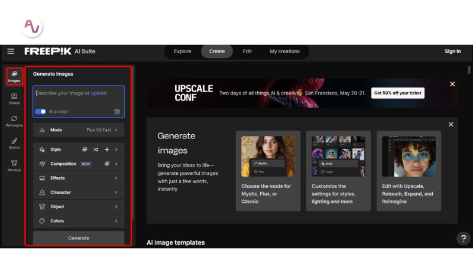The width and height of the screenshot is (473, 266).
Task: Close the Generate images intro panel
Action: pyautogui.click(x=451, y=125)
